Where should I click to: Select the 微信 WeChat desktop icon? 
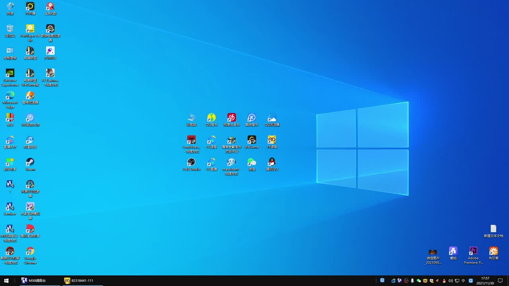(252, 164)
